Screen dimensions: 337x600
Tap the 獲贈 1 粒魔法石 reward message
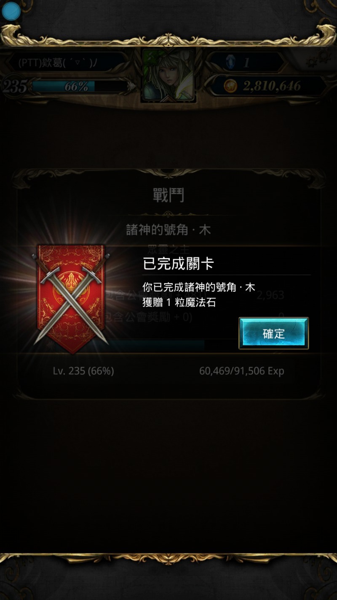click(179, 302)
